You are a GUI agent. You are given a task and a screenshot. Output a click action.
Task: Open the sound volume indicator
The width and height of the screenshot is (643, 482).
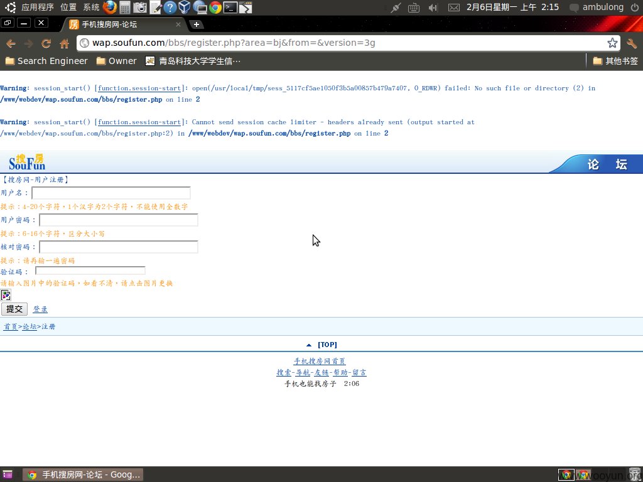[433, 8]
